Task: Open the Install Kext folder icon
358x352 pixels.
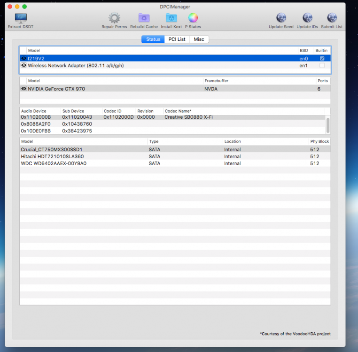Action: coord(171,18)
